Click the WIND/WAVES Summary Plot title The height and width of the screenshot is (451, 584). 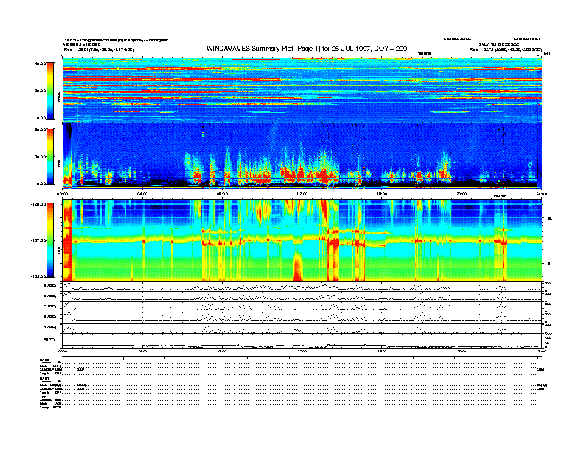(307, 49)
